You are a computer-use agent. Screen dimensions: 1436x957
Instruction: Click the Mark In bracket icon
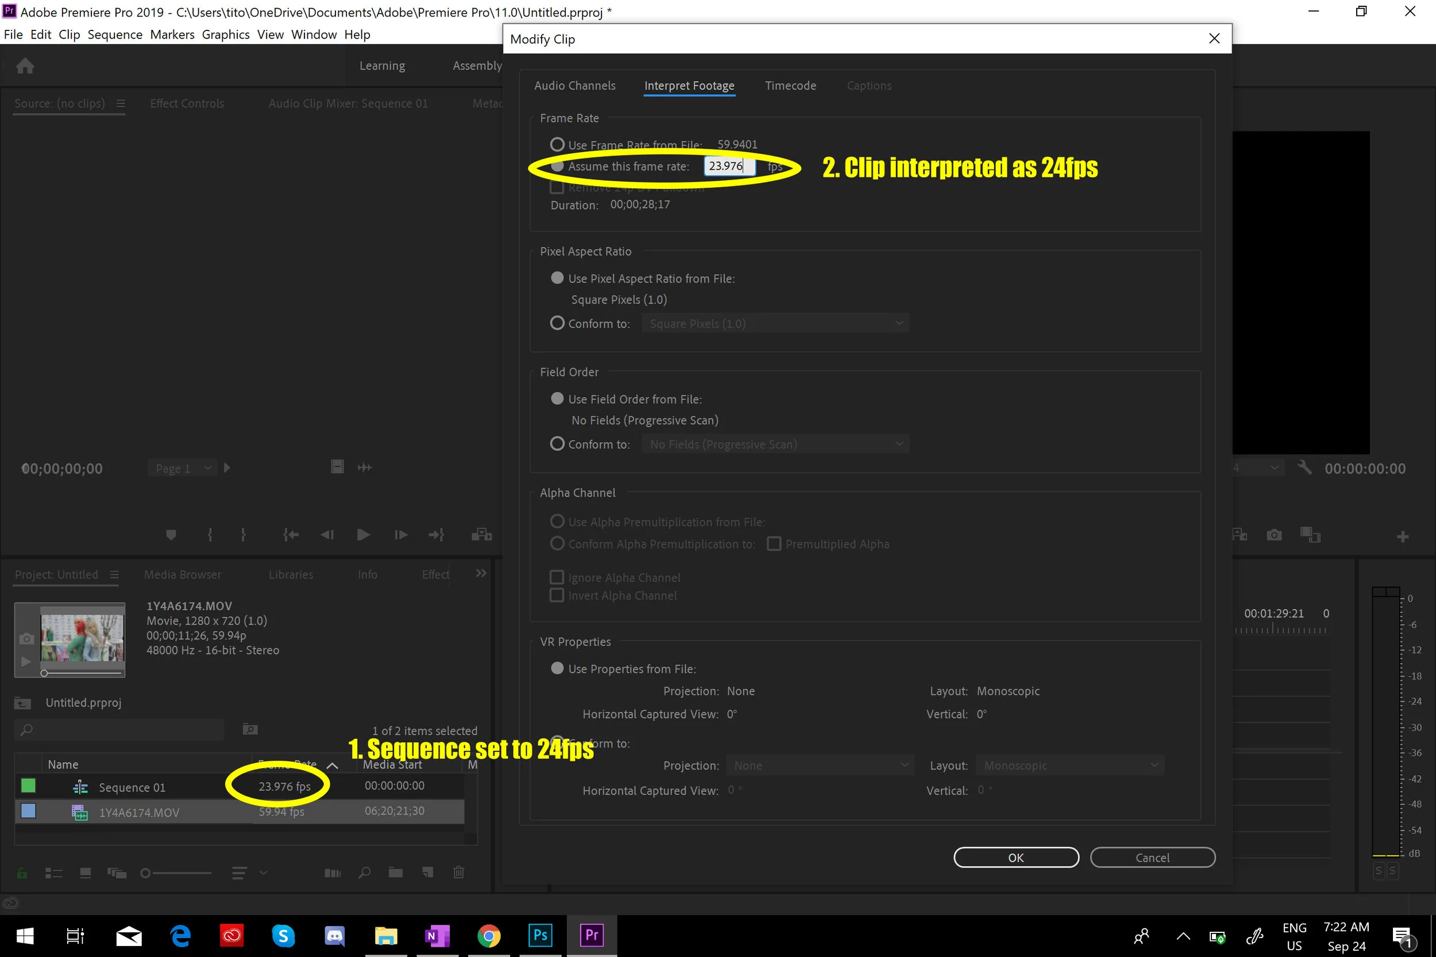tap(210, 535)
